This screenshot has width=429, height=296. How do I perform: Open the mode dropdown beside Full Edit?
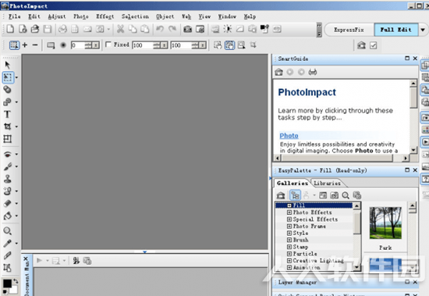pyautogui.click(x=423, y=30)
